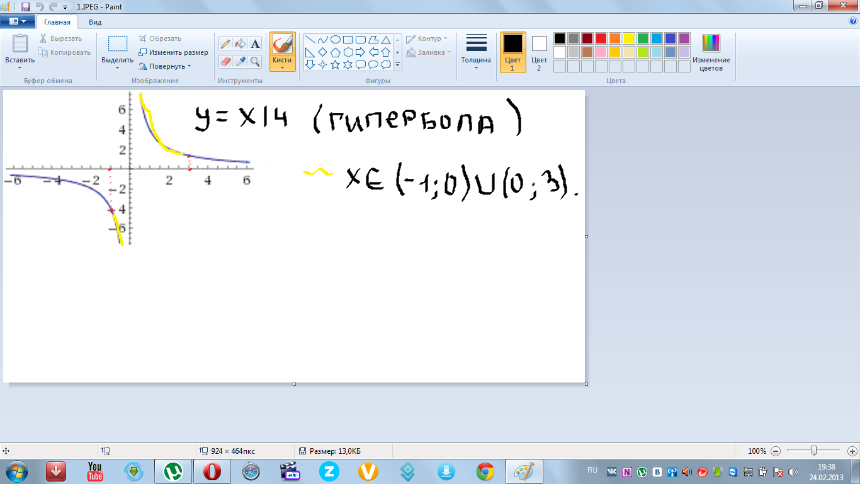Choose the Right arrow shape

point(361,52)
